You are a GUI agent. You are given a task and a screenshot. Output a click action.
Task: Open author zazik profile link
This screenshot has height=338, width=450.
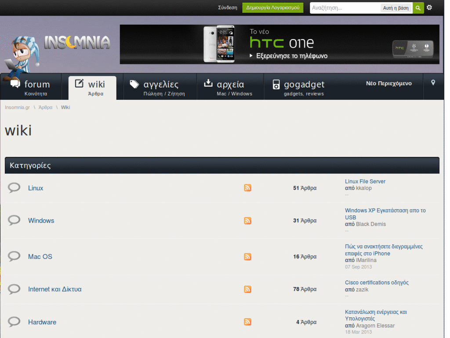click(x=362, y=290)
